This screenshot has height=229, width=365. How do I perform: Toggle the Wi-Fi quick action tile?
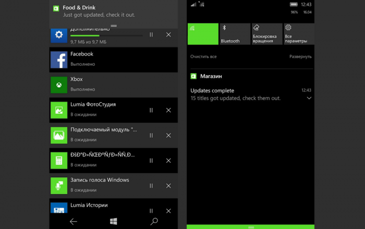tap(202, 34)
